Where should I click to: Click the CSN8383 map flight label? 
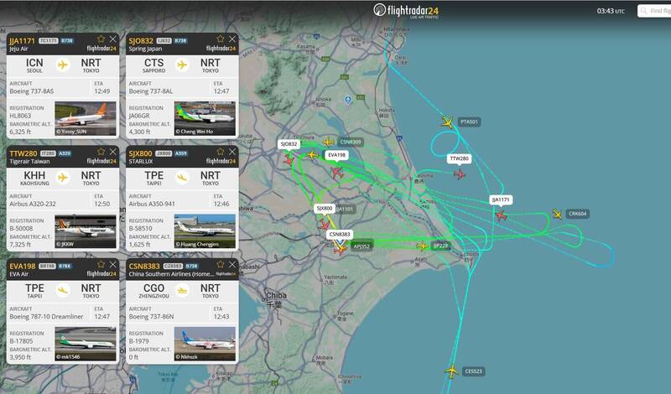click(340, 234)
